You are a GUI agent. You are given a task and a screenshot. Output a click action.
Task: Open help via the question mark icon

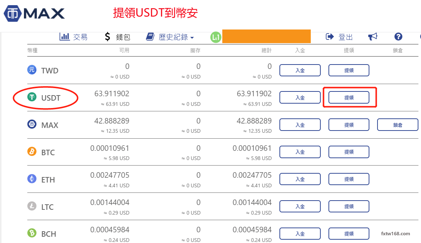point(398,37)
